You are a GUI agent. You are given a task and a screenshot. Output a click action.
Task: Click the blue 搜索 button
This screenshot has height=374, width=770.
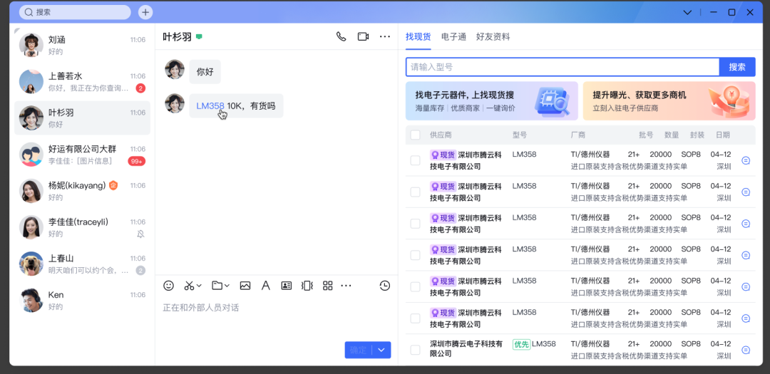coord(737,67)
